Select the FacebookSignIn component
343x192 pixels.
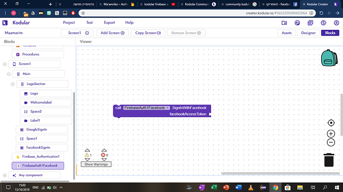tap(42, 148)
